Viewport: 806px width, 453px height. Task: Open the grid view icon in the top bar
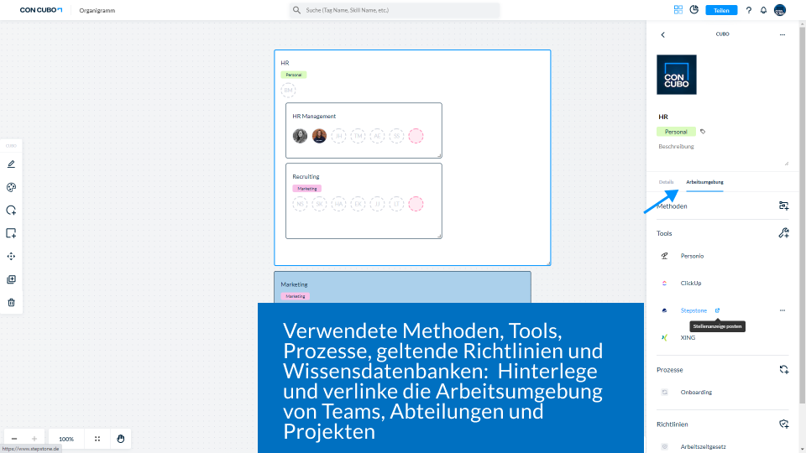tap(678, 10)
